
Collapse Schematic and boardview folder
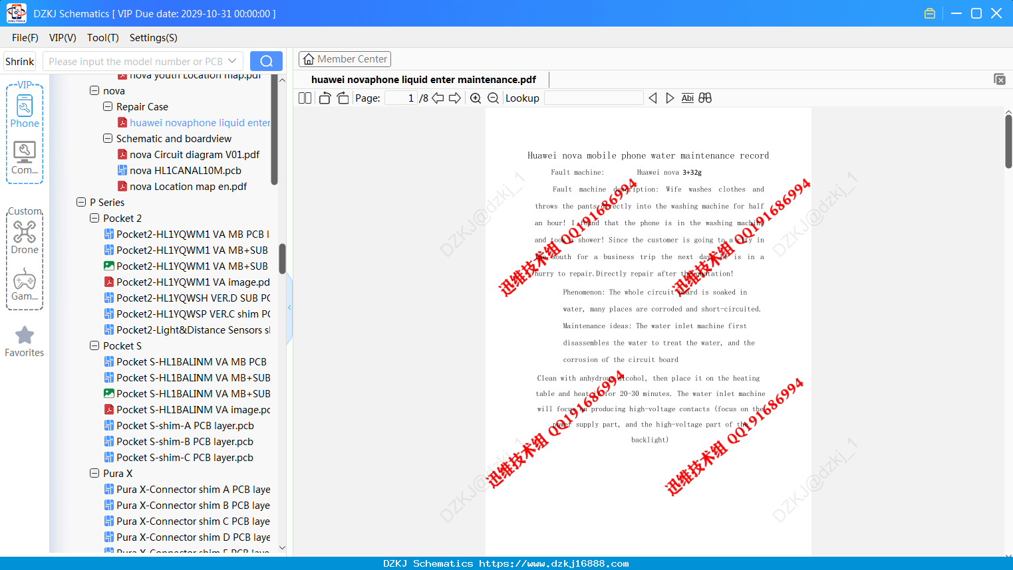(108, 138)
